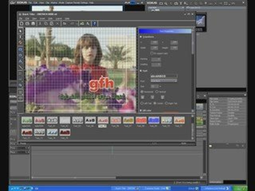Select the diagonal line tool in left toolbox
This screenshot has height=191, width=255.
click(20, 67)
